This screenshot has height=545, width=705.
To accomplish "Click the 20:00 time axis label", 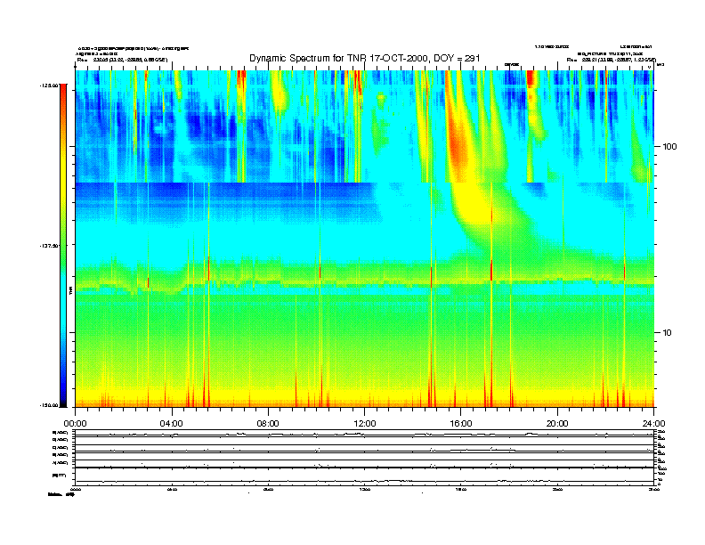I will 557,424.
